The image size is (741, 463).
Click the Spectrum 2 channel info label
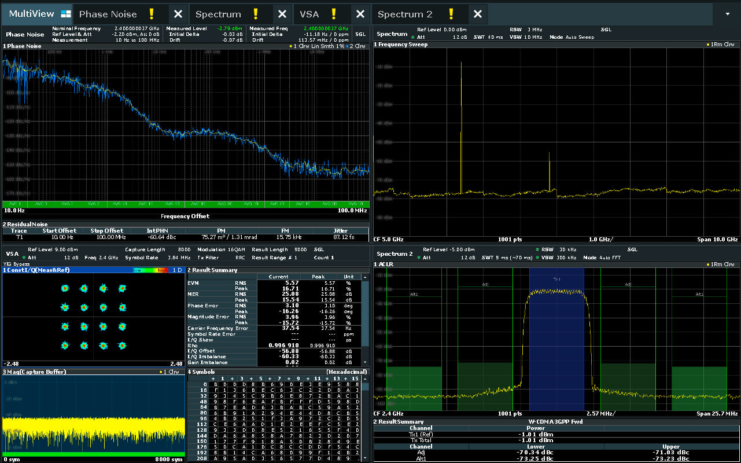pyautogui.click(x=395, y=253)
